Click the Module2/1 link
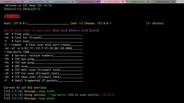This screenshot has height=103, width=184. click(x=32, y=9)
